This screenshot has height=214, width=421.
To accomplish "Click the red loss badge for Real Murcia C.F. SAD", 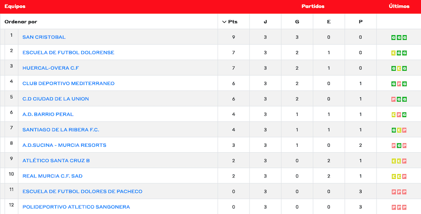I will click(x=404, y=176).
